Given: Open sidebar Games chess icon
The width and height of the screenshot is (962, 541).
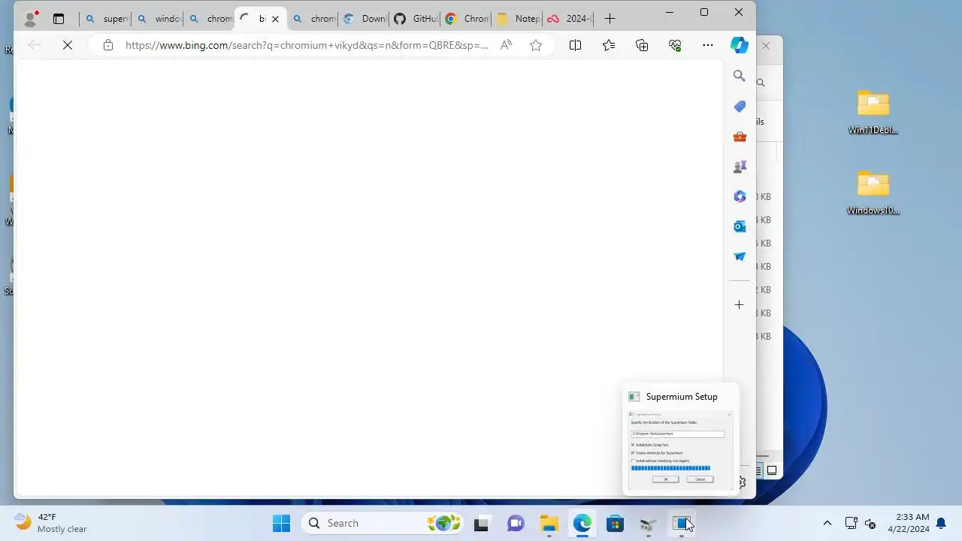Looking at the screenshot, I should [740, 166].
